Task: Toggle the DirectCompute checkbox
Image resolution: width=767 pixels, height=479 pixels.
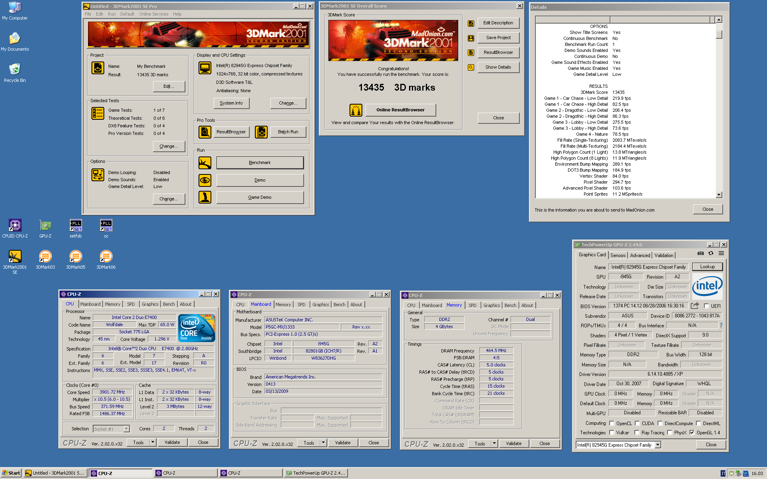Action: click(660, 424)
